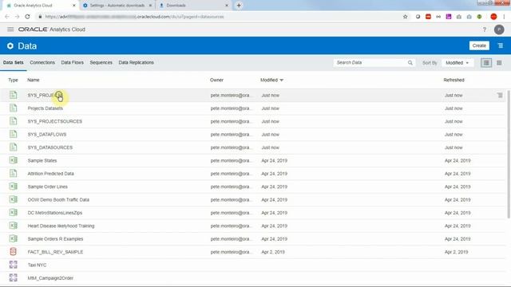This screenshot has width=511, height=287.
Task: Open the SYS_DATAFLOWS data set
Action: (47, 135)
